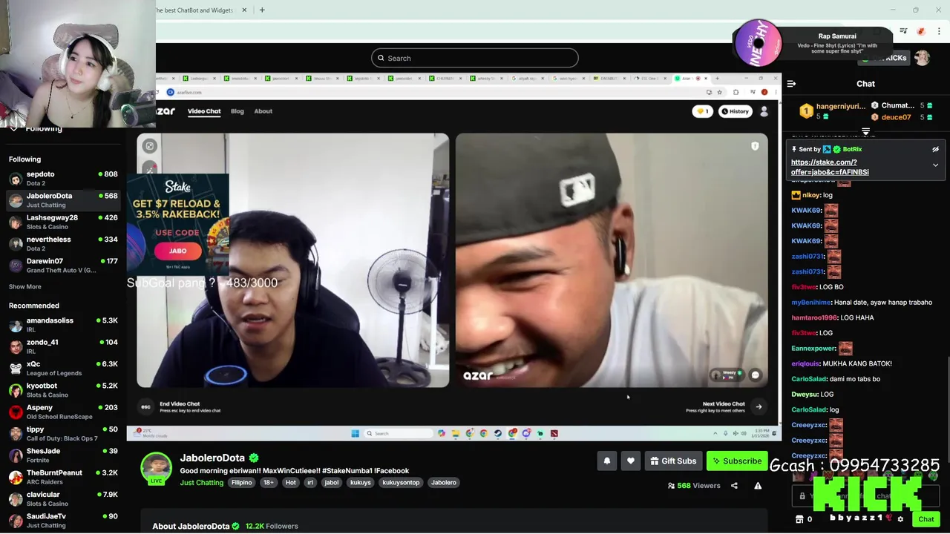
Task: Click JaboleroDota live avatar thumbnail
Action: click(157, 467)
